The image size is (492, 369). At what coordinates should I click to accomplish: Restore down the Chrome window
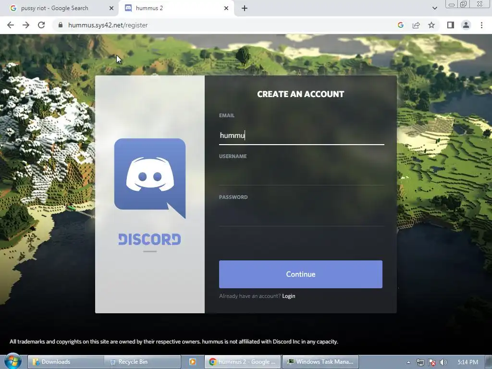coord(464,4)
